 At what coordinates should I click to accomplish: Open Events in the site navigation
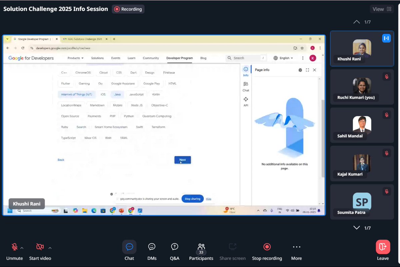(116, 58)
